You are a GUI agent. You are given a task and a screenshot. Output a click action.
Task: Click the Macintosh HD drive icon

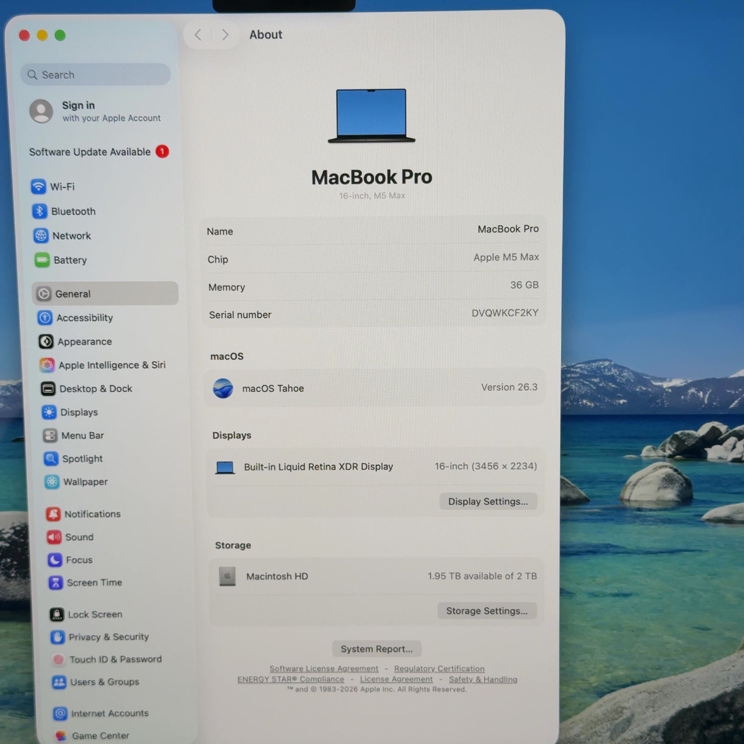[x=228, y=576]
